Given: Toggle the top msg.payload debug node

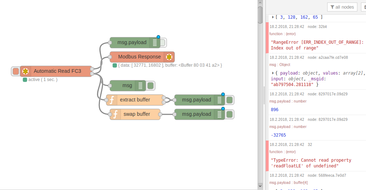Looking at the screenshot, I should click(x=163, y=43).
